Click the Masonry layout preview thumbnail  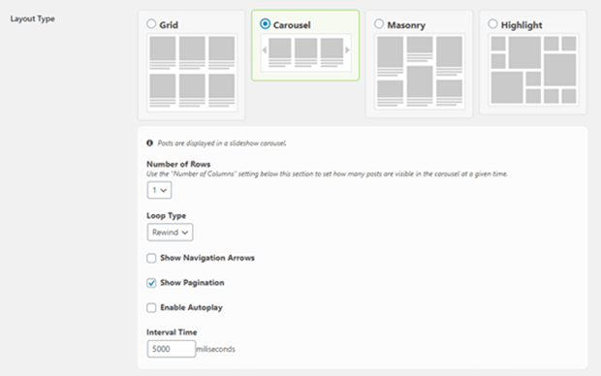click(420, 72)
